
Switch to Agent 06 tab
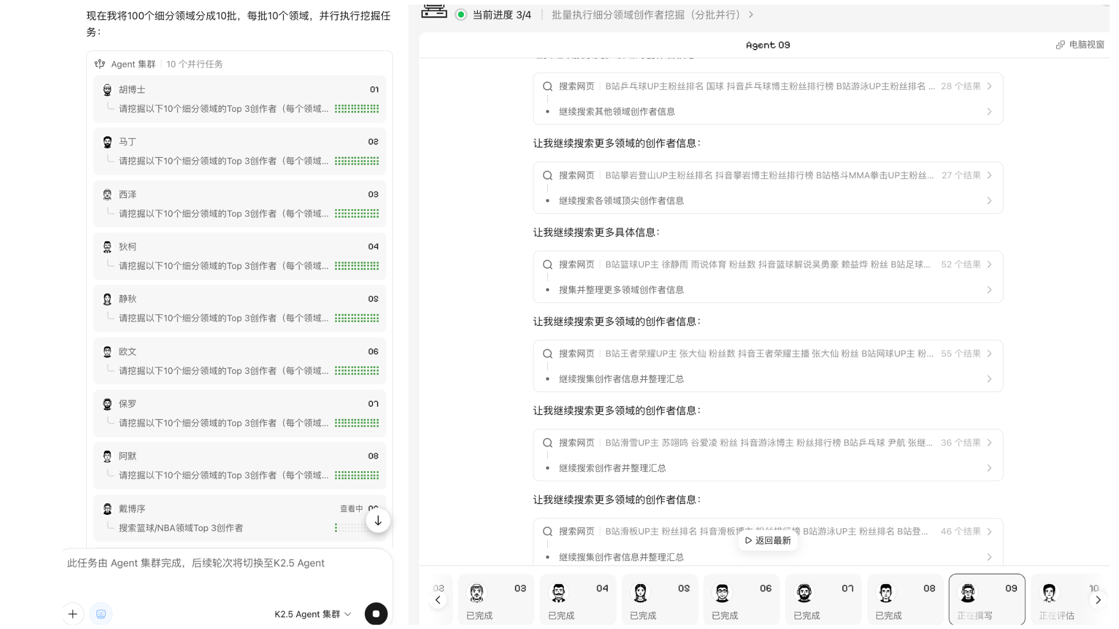click(x=741, y=600)
